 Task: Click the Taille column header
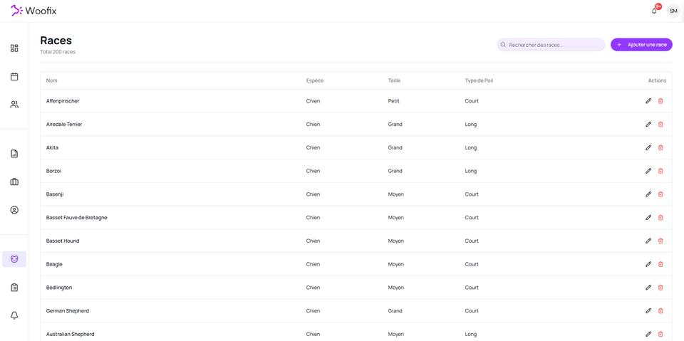394,80
